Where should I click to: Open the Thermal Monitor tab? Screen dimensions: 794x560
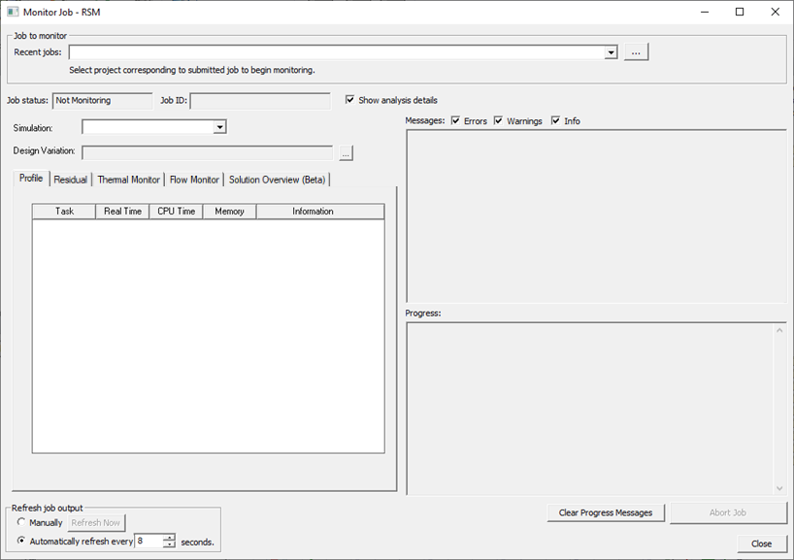tap(128, 179)
